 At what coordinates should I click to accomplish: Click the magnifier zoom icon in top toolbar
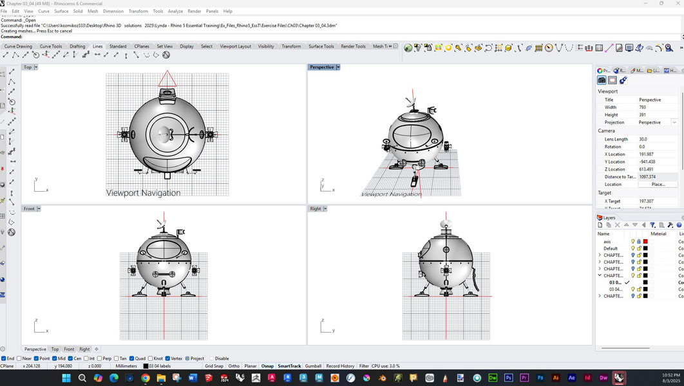coord(669,48)
